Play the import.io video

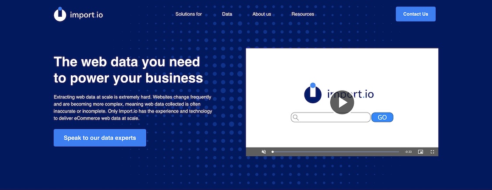(x=342, y=102)
